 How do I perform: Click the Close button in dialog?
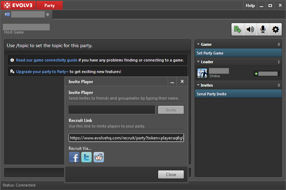point(171,175)
